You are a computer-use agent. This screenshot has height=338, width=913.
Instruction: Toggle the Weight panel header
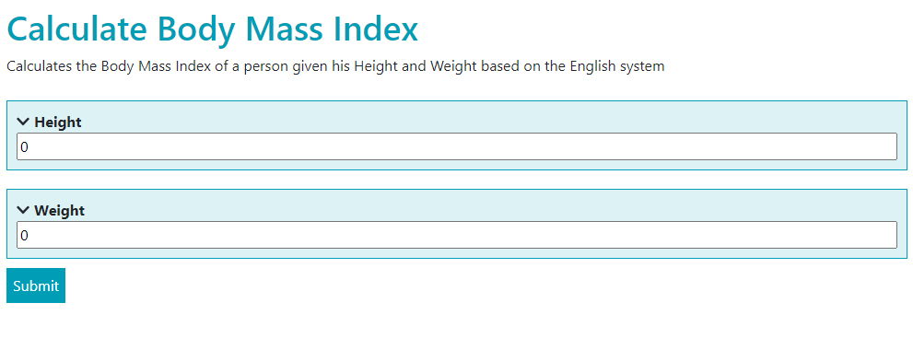[x=52, y=211]
